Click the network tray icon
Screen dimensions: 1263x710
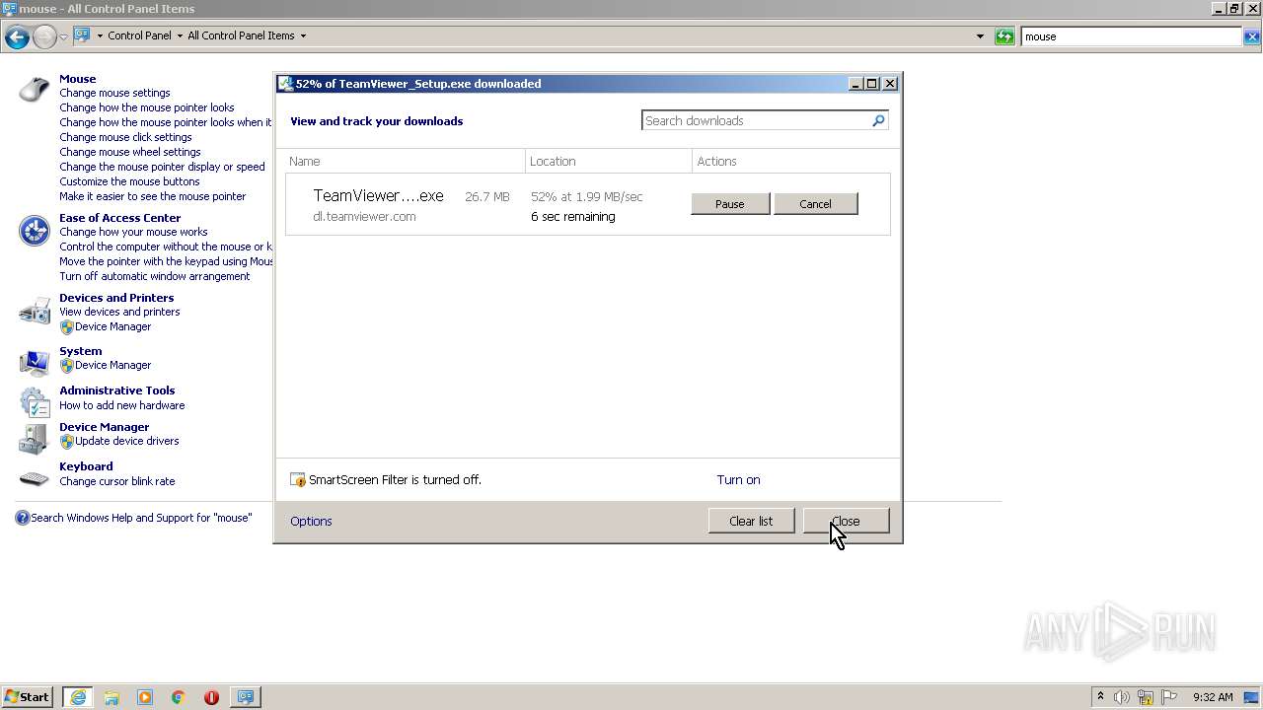pos(1146,697)
